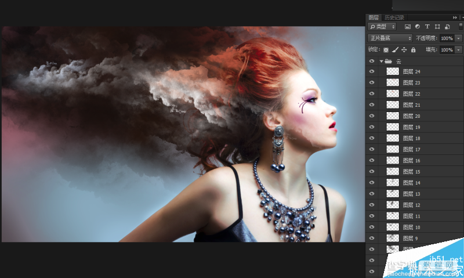The image size is (464, 278).
Task: Click lock all padlock icon
Action: click(x=413, y=50)
